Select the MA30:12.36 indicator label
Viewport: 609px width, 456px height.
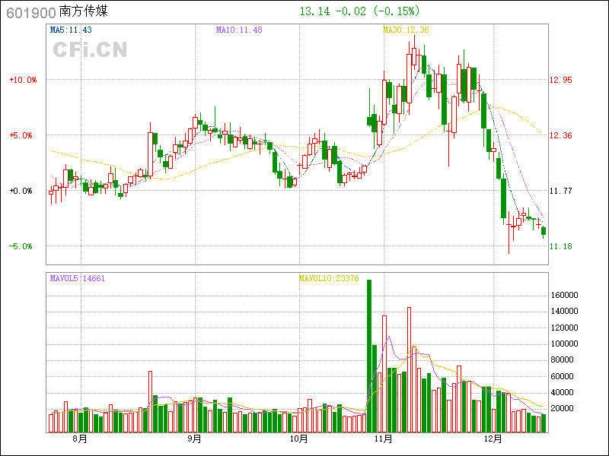pyautogui.click(x=406, y=30)
